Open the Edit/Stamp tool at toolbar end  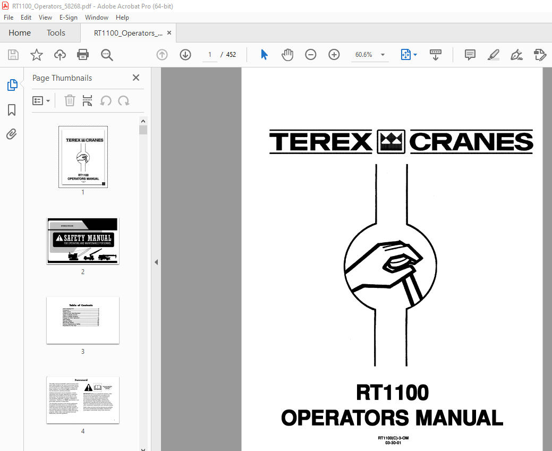tap(540, 55)
